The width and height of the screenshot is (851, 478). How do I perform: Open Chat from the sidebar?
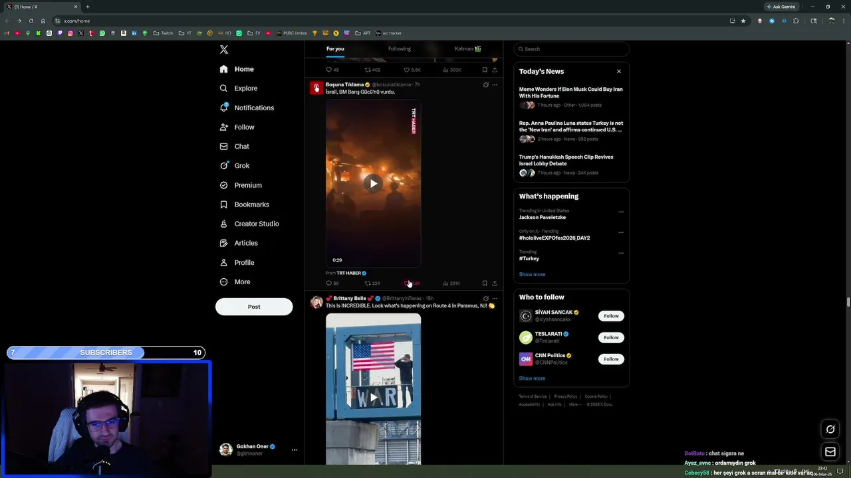coord(234,146)
